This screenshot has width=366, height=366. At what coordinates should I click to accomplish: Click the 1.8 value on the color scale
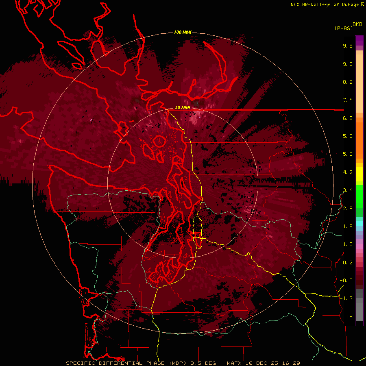click(348, 227)
